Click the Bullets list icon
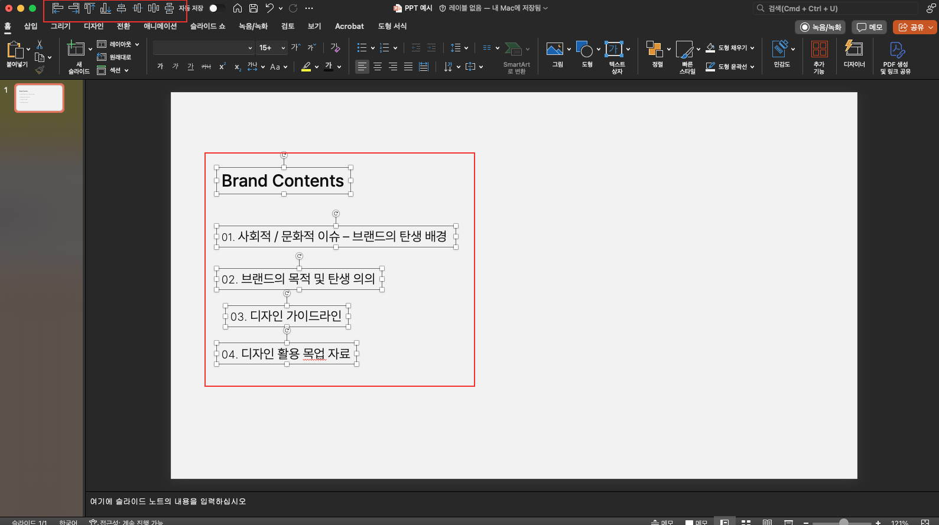The height and width of the screenshot is (525, 939). 362,48
